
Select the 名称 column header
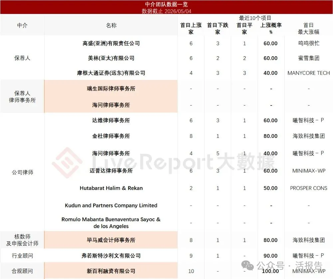click(111, 26)
